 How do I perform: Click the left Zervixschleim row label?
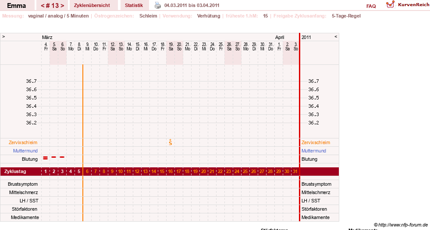[x=23, y=142]
